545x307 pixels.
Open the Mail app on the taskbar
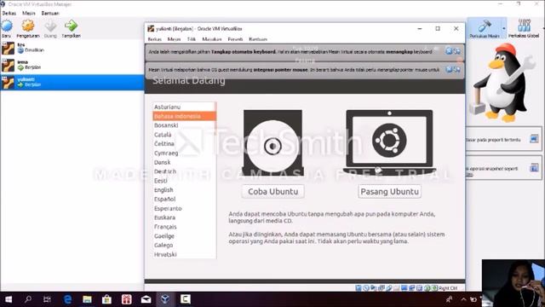point(146,299)
